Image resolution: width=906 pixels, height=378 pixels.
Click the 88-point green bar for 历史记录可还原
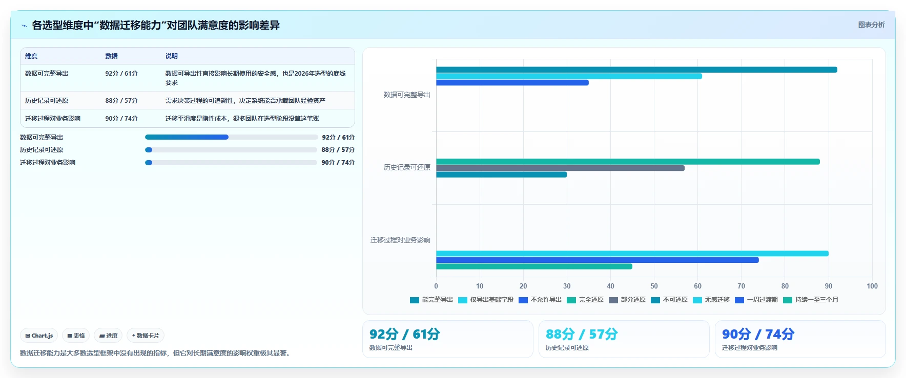[628, 162]
